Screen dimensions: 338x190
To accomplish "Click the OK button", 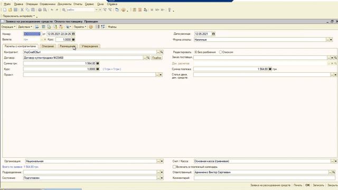I will (x=307, y=185).
